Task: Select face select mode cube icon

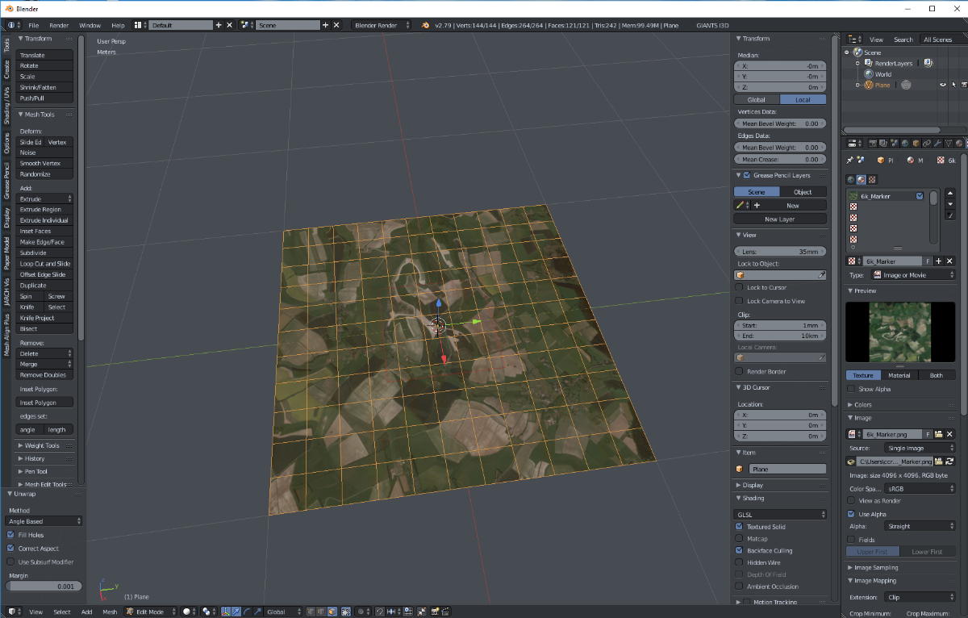Action: [x=332, y=612]
